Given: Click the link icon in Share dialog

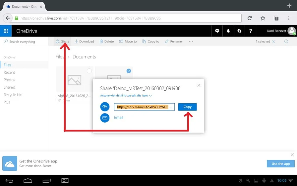Looking at the screenshot, I should 105,107.
